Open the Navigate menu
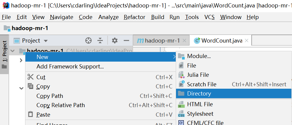The width and height of the screenshot is (292, 125). pos(62,17)
